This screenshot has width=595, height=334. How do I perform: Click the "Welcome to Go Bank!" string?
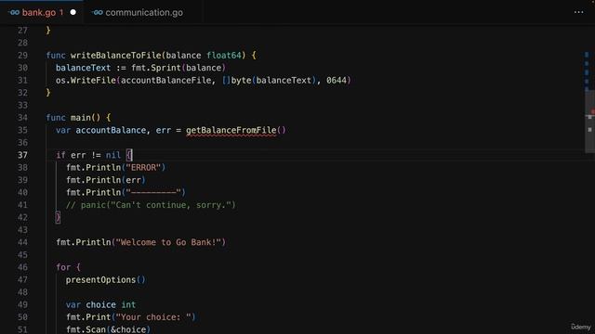(168, 242)
